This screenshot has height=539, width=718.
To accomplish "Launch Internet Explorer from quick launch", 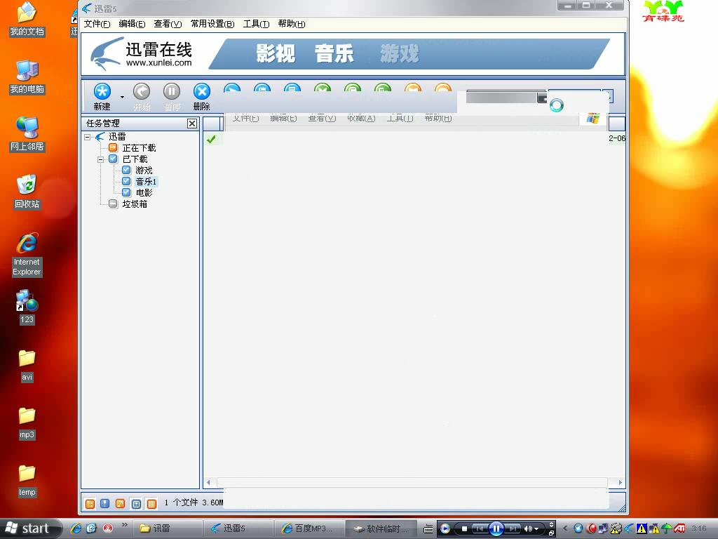I will [x=76, y=528].
